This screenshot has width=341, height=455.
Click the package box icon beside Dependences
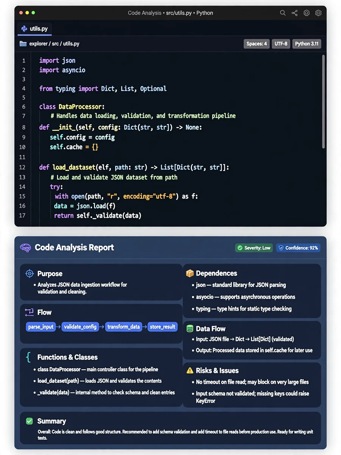point(190,273)
